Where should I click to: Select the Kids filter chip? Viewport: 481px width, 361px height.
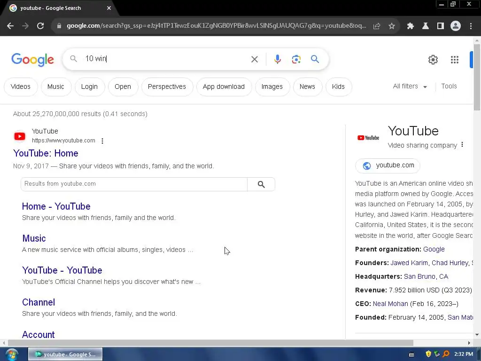(338, 87)
